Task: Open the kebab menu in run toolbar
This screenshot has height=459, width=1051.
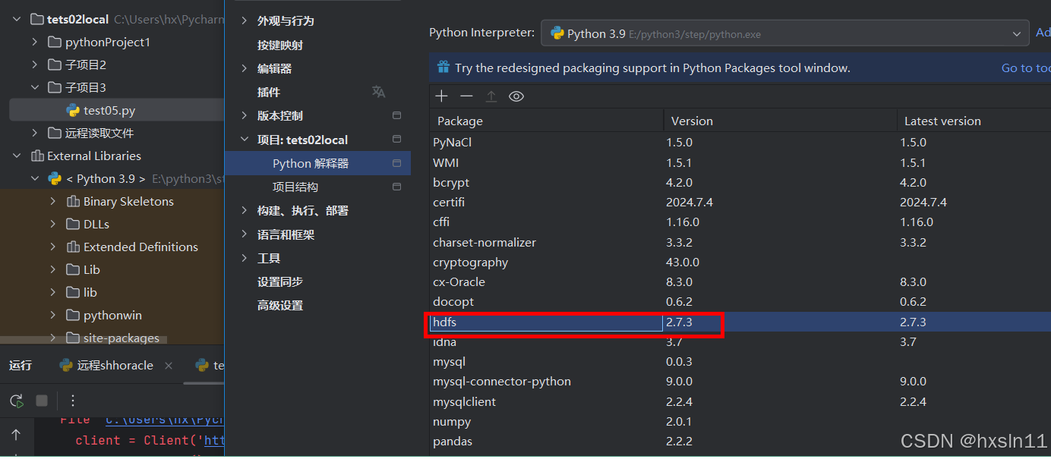Action: click(72, 401)
